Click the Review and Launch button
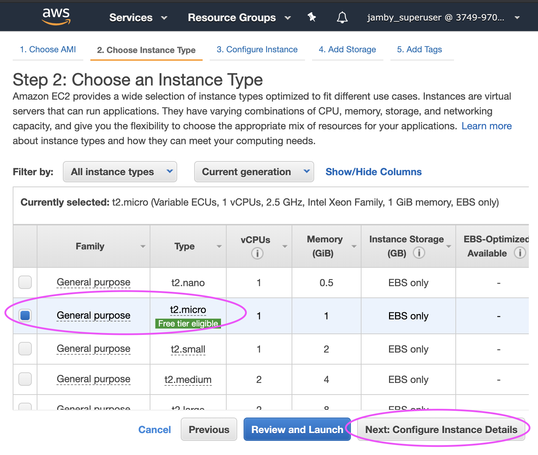 click(x=297, y=430)
